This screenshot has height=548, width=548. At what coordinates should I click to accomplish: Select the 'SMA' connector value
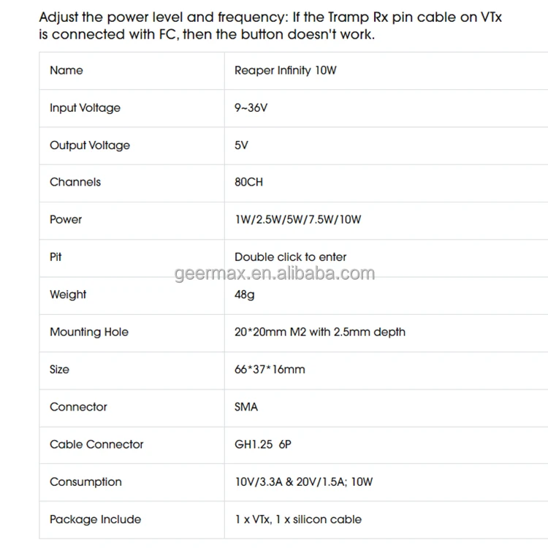click(x=246, y=407)
